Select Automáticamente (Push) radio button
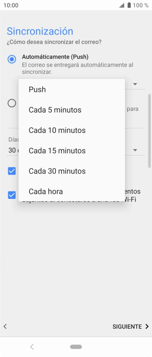The height and width of the screenshot is (357, 152). click(x=12, y=59)
